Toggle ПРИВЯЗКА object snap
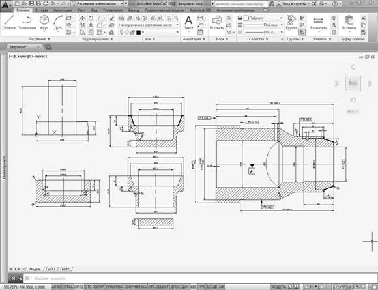The height and width of the screenshot is (290, 378). click(x=115, y=287)
